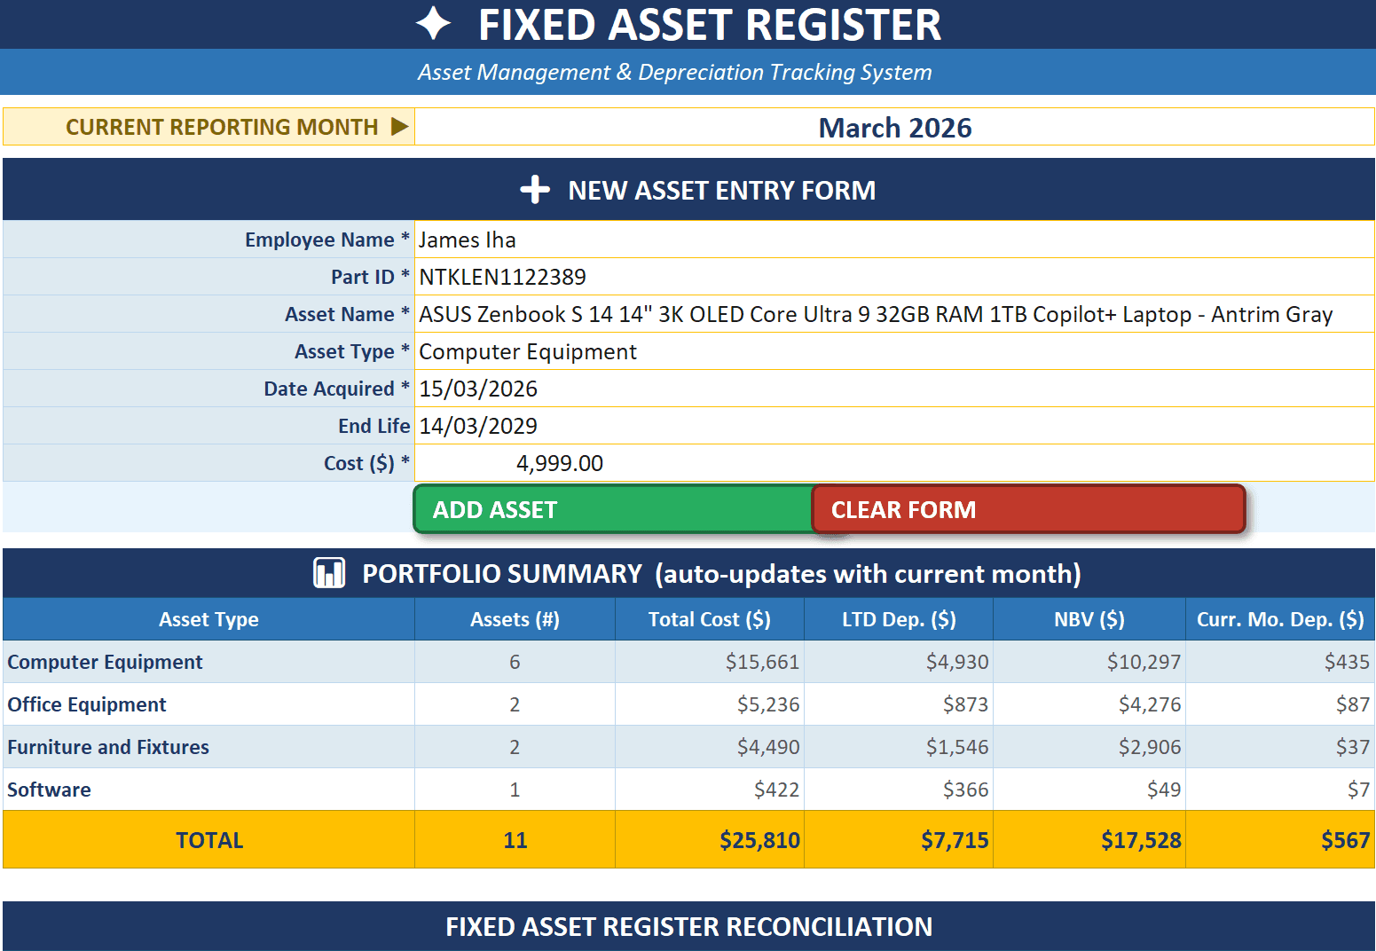1376x951 pixels.
Task: Click the Computer Equipment asset count 6
Action: pyautogui.click(x=515, y=662)
